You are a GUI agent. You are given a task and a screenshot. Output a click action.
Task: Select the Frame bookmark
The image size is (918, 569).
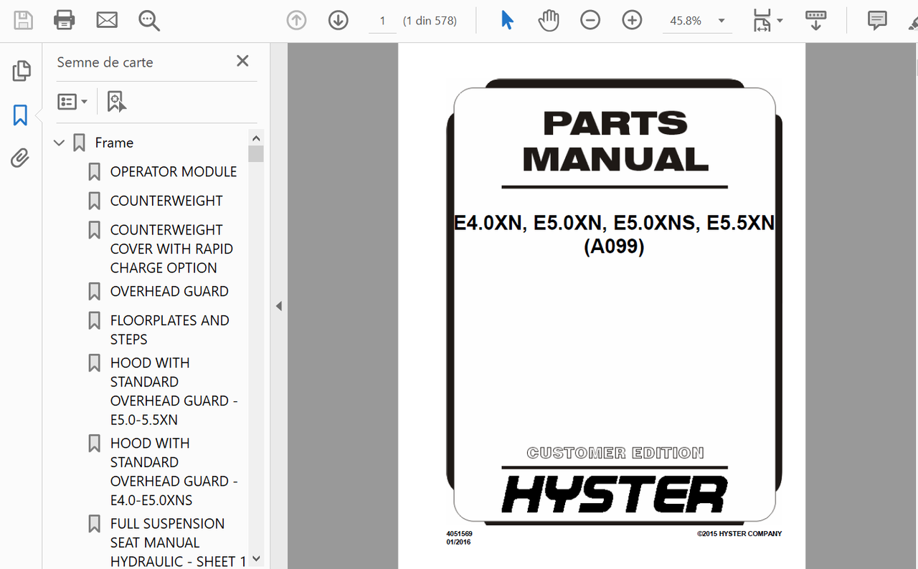click(114, 143)
